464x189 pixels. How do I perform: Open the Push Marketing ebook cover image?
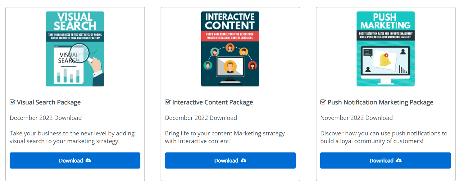pos(385,49)
